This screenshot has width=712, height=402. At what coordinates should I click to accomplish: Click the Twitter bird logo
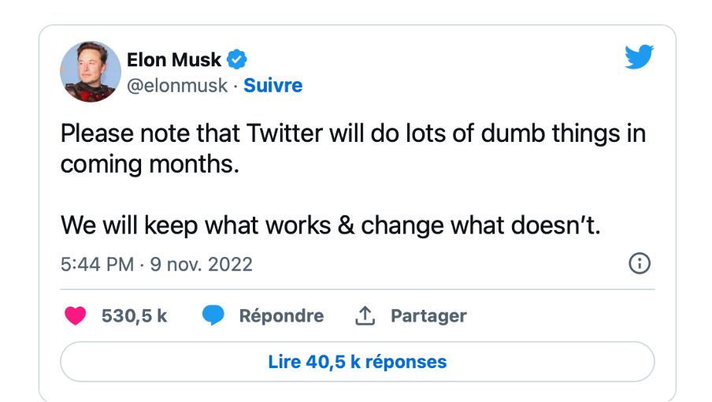tap(640, 58)
